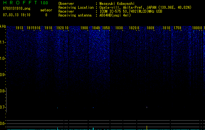The image size is (205, 130).
Task: Click the cyan bottom spike under 1920
Action: pos(58,128)
